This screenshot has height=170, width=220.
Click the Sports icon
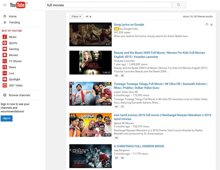click(x=5, y=43)
